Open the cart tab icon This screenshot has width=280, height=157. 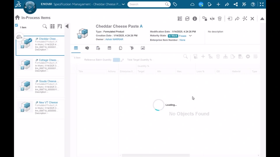(132, 48)
